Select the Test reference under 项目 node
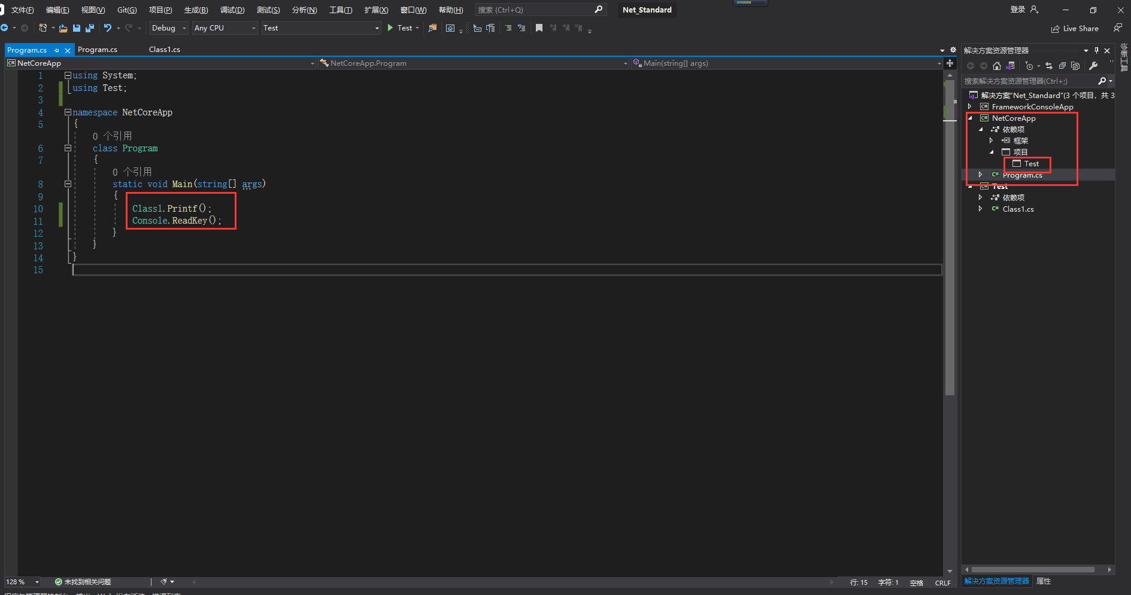This screenshot has height=595, width=1131. pyautogui.click(x=1031, y=163)
